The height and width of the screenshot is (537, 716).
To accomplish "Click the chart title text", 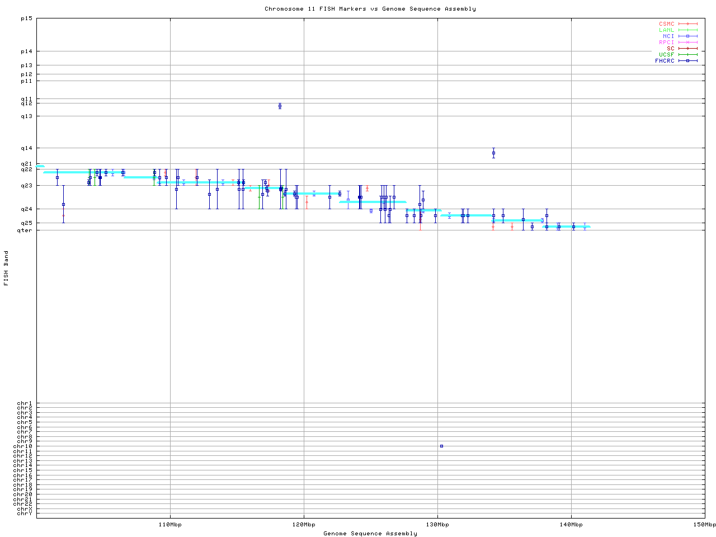I will click(370, 9).
